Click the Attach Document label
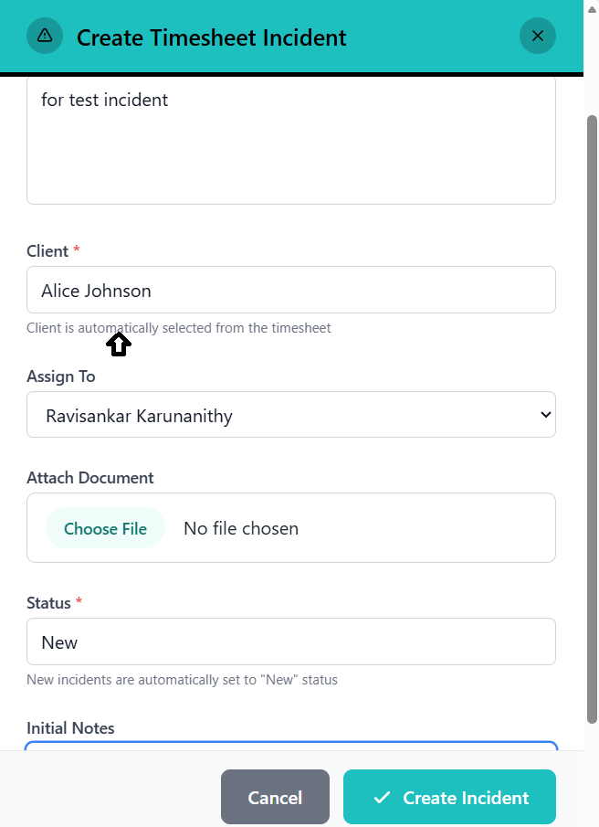 pos(90,478)
